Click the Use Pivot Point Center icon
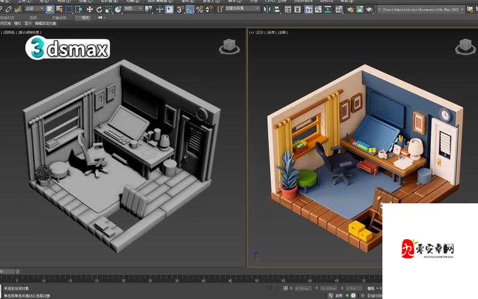This screenshot has width=478, height=299. point(148,10)
